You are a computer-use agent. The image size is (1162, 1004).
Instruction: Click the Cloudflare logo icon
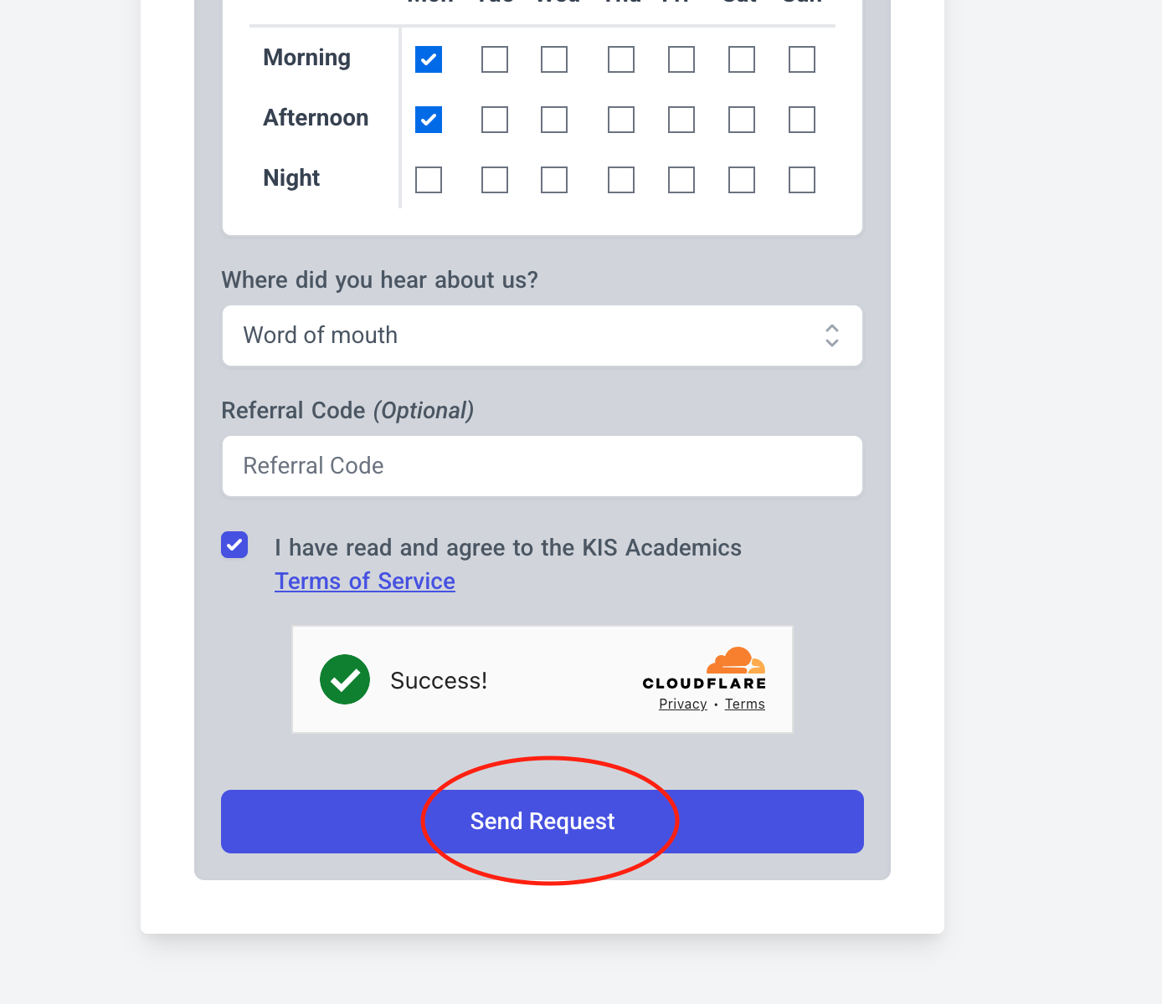(704, 668)
